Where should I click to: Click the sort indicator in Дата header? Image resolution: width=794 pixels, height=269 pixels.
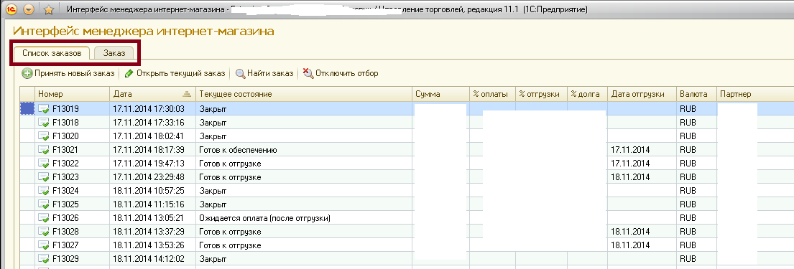(x=187, y=94)
